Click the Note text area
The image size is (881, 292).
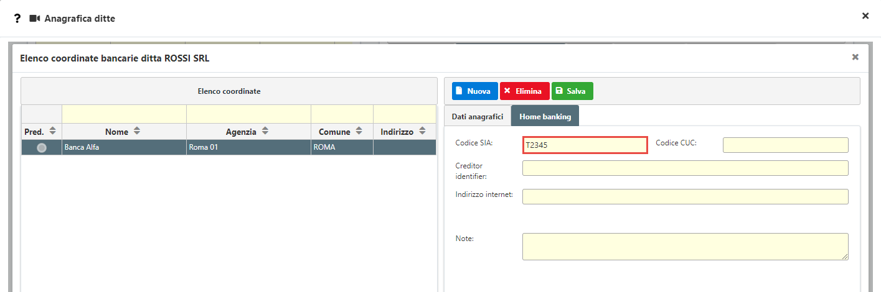click(685, 247)
